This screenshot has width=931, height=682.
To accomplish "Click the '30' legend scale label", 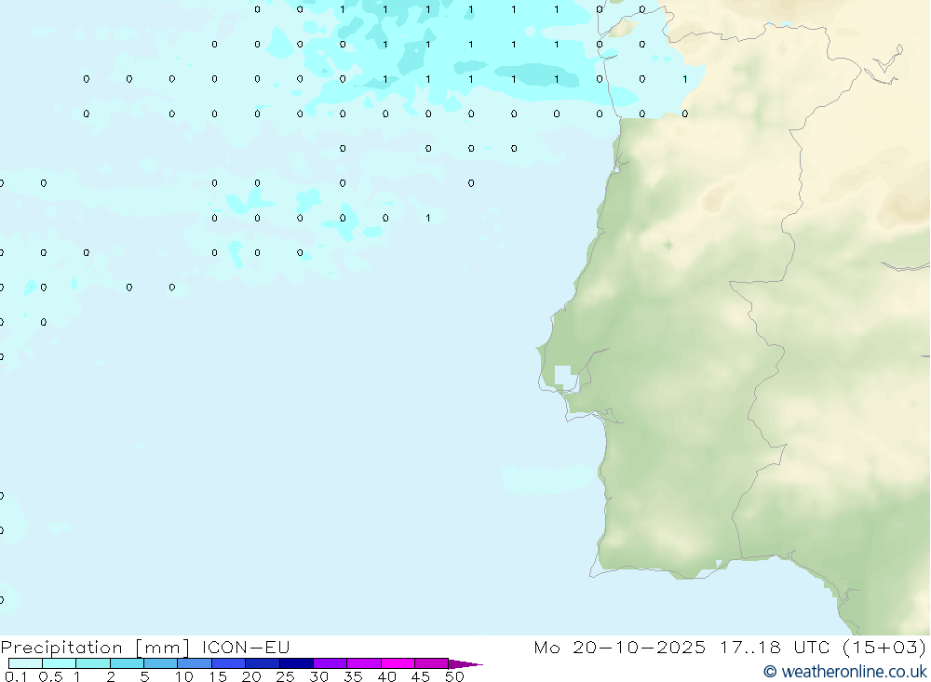I will [318, 676].
